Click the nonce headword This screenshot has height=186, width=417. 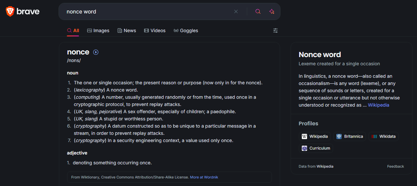click(x=78, y=52)
